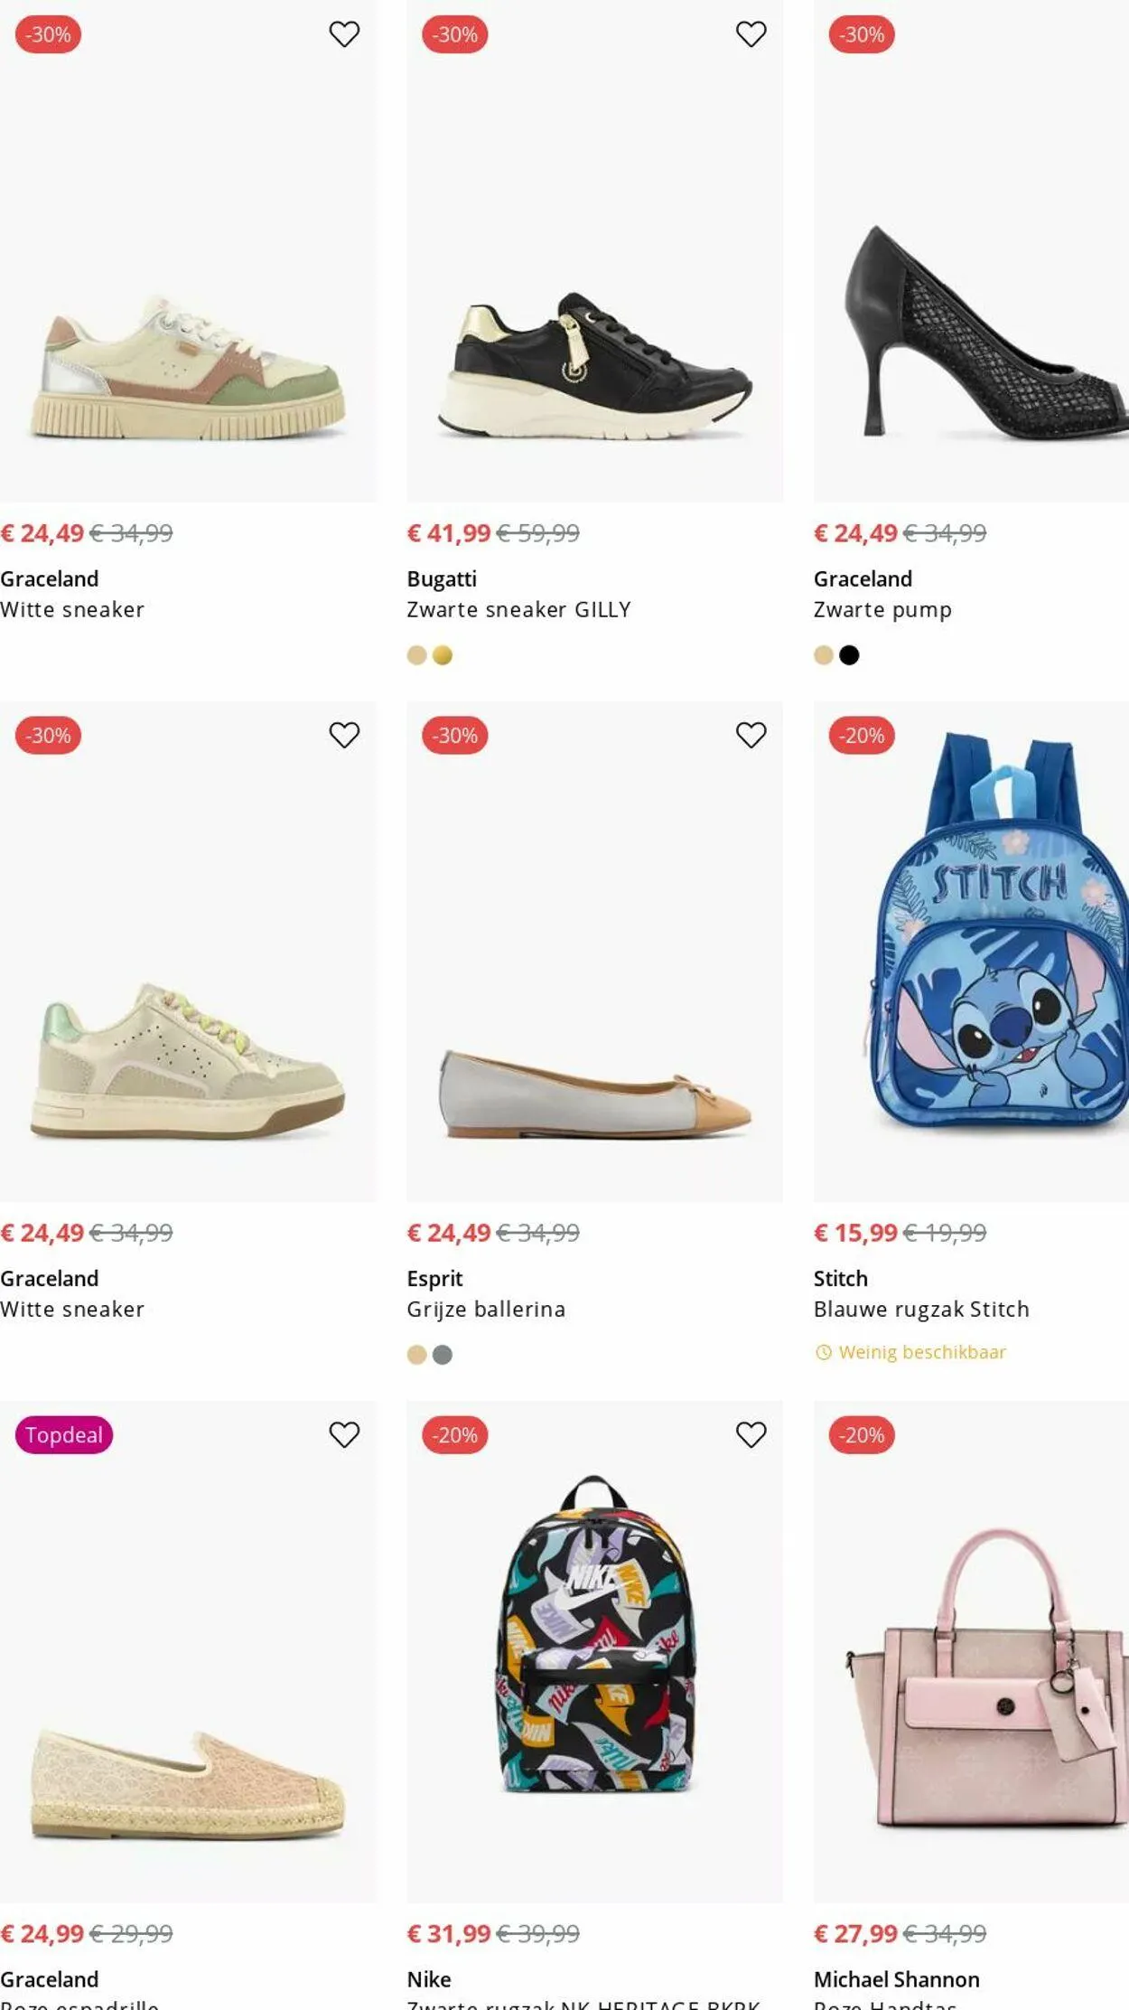
Task: Click the Topdeal badge on espadrille
Action: tap(64, 1435)
